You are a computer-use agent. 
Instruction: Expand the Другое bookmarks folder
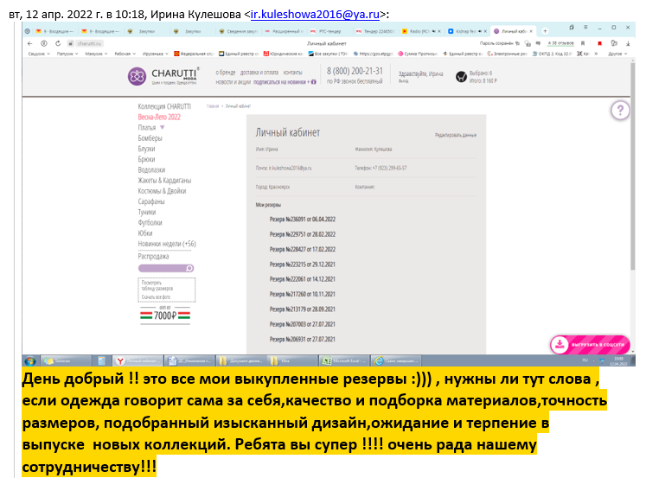pos(617,54)
